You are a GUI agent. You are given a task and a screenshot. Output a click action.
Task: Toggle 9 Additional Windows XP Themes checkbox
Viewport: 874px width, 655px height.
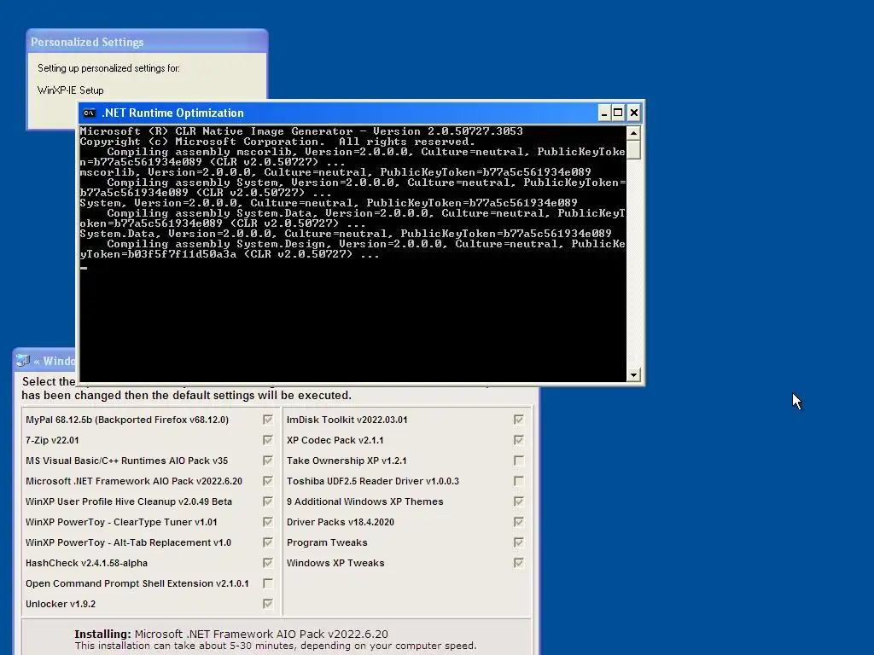pos(519,501)
